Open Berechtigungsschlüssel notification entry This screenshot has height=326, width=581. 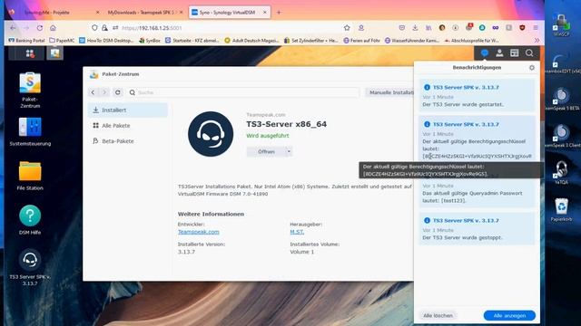[477, 139]
